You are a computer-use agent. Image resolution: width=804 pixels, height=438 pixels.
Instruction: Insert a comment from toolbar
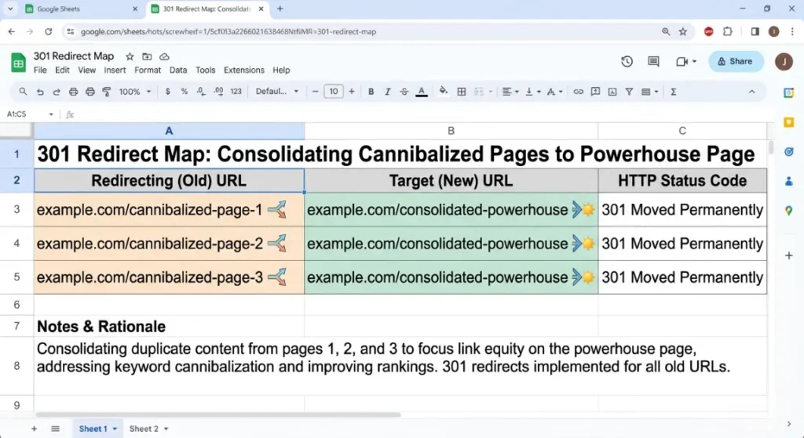[x=595, y=92]
